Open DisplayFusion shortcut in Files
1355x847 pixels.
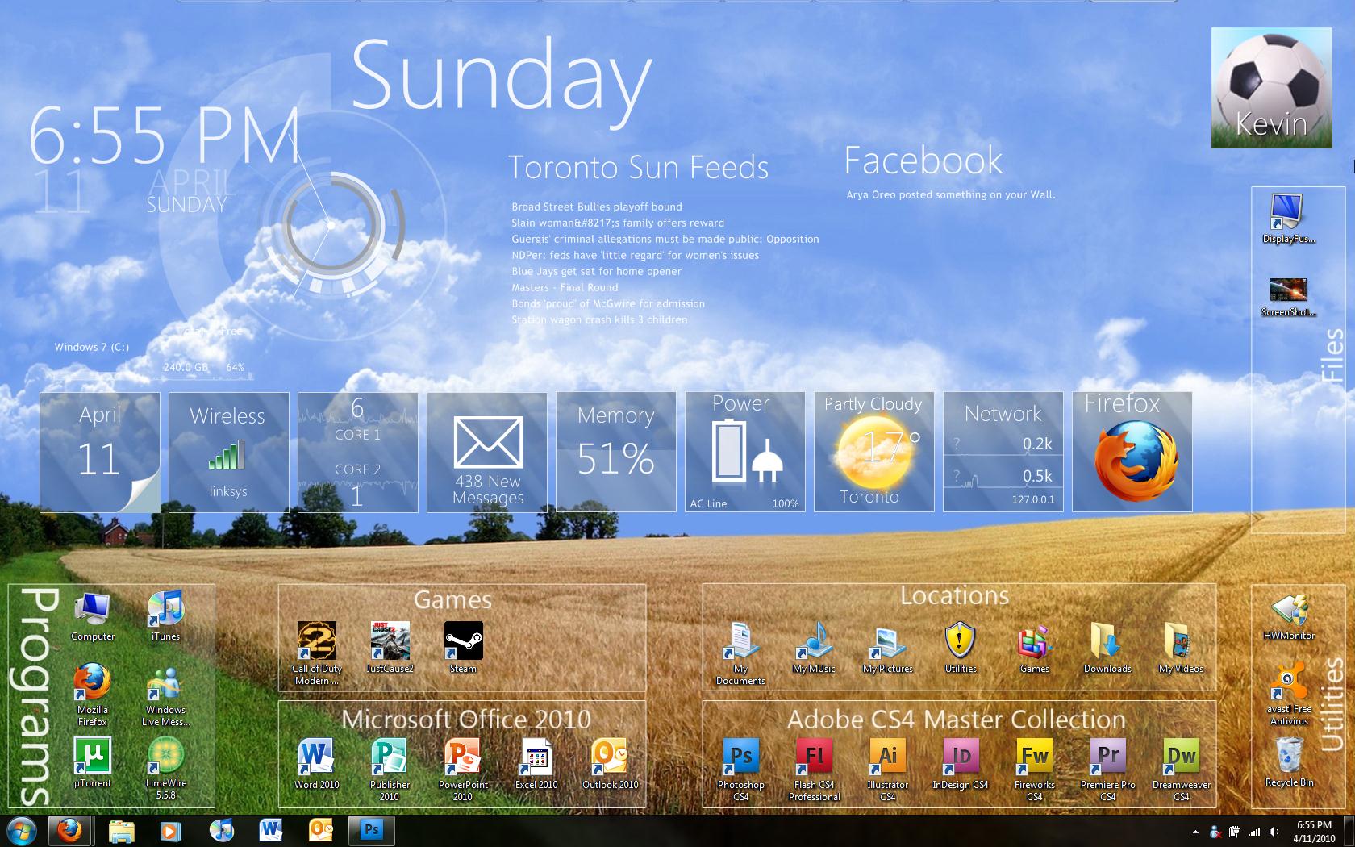coord(1290,219)
